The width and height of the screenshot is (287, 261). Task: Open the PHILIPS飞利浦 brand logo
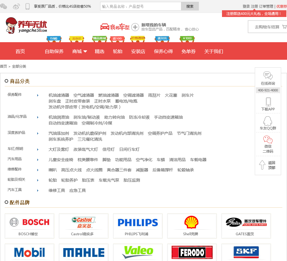[x=138, y=223]
